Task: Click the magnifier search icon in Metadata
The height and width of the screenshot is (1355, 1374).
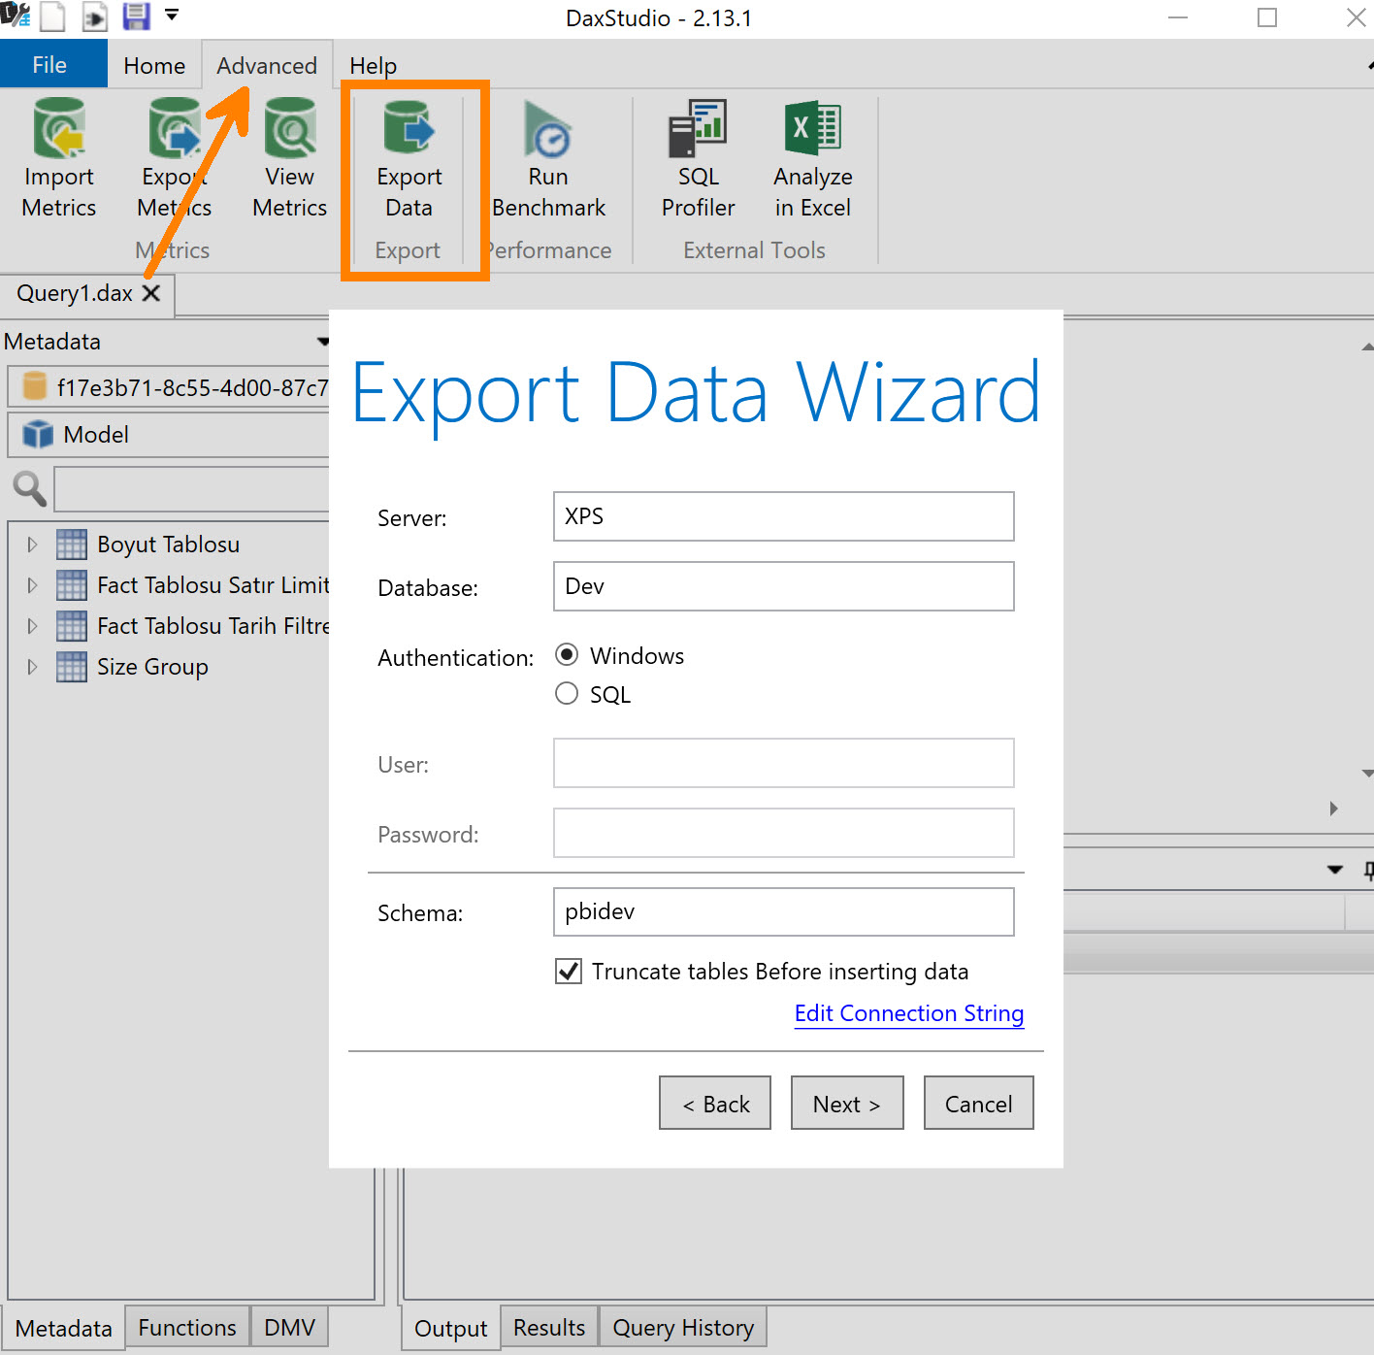Action: tap(29, 488)
